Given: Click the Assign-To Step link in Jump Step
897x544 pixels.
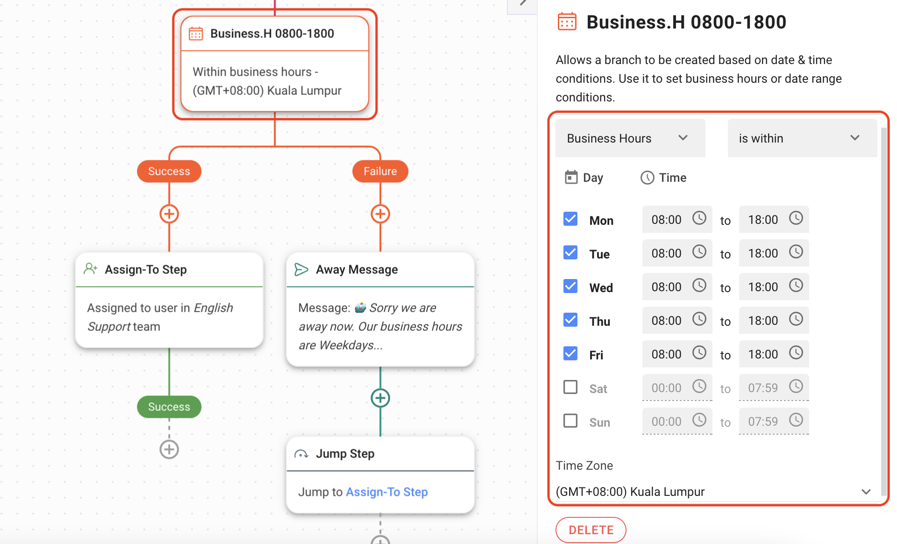Looking at the screenshot, I should pos(387,492).
